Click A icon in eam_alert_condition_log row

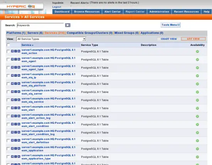click(x=19, y=132)
